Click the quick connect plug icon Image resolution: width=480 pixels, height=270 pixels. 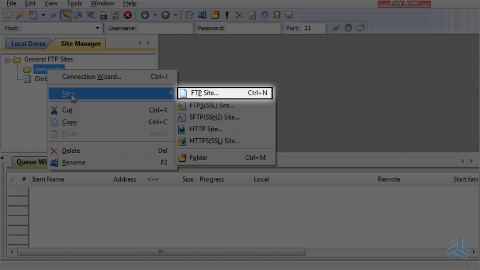coord(336,28)
